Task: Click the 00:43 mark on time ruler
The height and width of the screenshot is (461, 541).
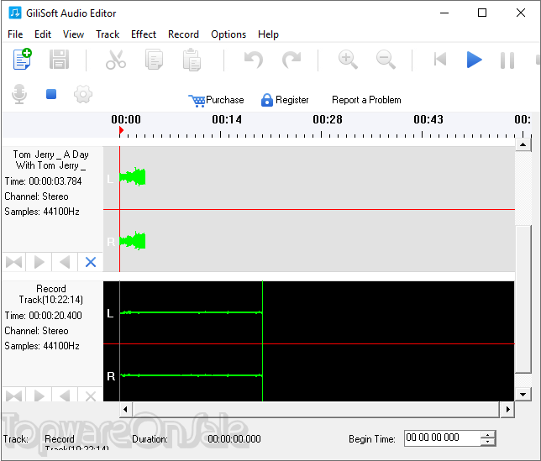Action: 428,119
